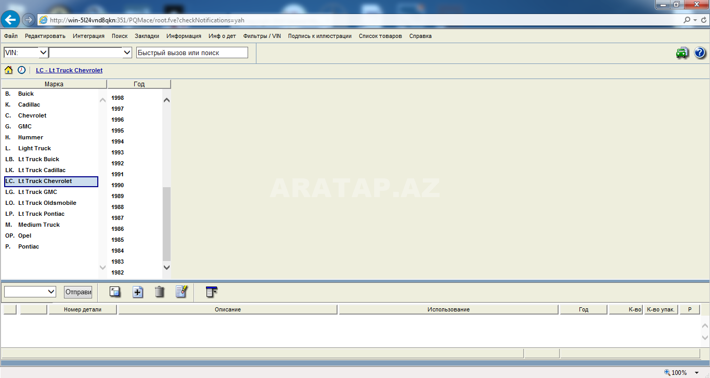Image resolution: width=710 pixels, height=378 pixels.
Task: Click the trash can delete icon
Action: pos(160,292)
